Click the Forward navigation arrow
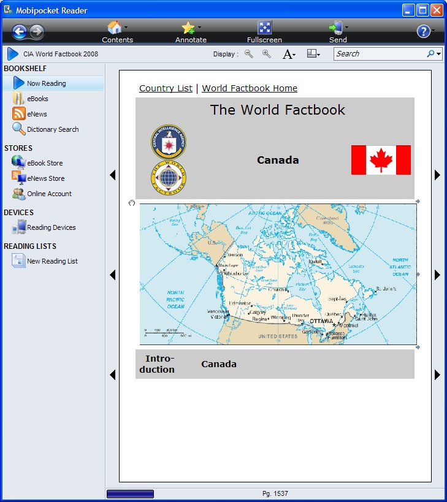This screenshot has height=502, width=447. 37,32
